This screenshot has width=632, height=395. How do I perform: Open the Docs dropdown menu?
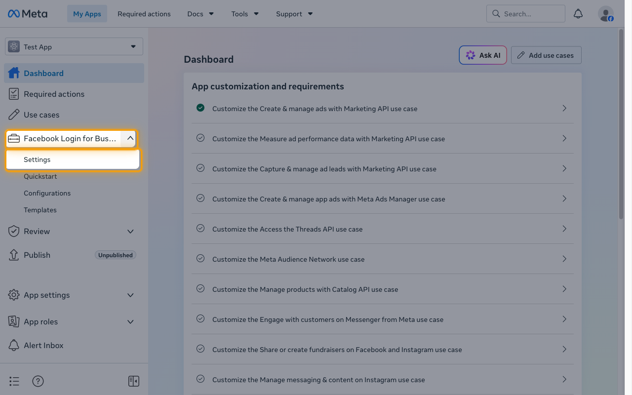tap(200, 14)
